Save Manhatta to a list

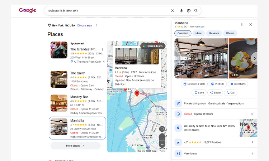click(199, 93)
